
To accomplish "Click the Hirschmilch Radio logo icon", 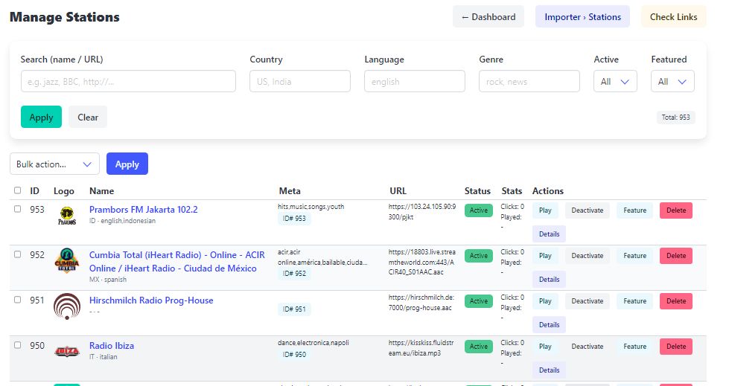I will tap(66, 306).
